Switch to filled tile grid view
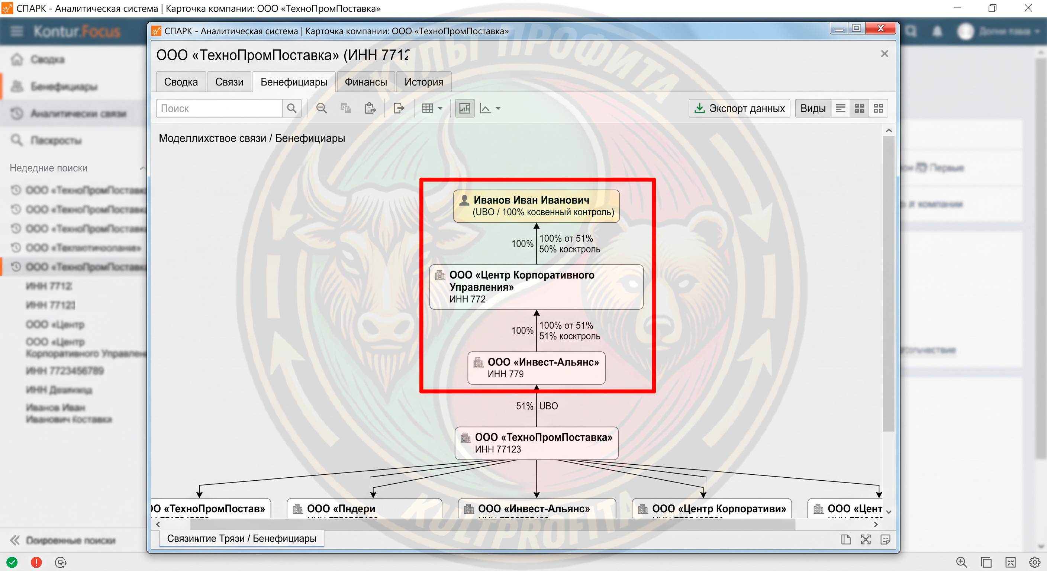 coord(859,109)
